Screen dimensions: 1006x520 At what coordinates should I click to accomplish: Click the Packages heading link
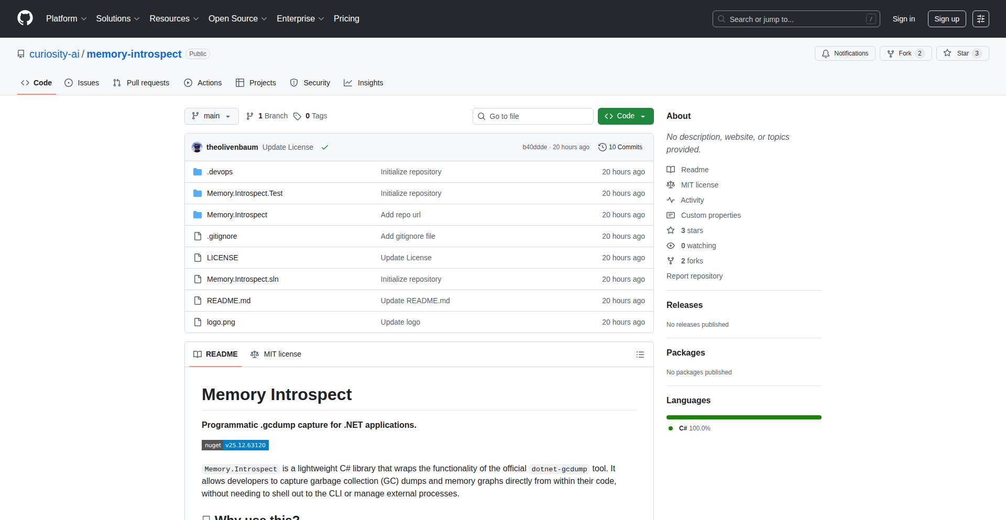coord(685,352)
